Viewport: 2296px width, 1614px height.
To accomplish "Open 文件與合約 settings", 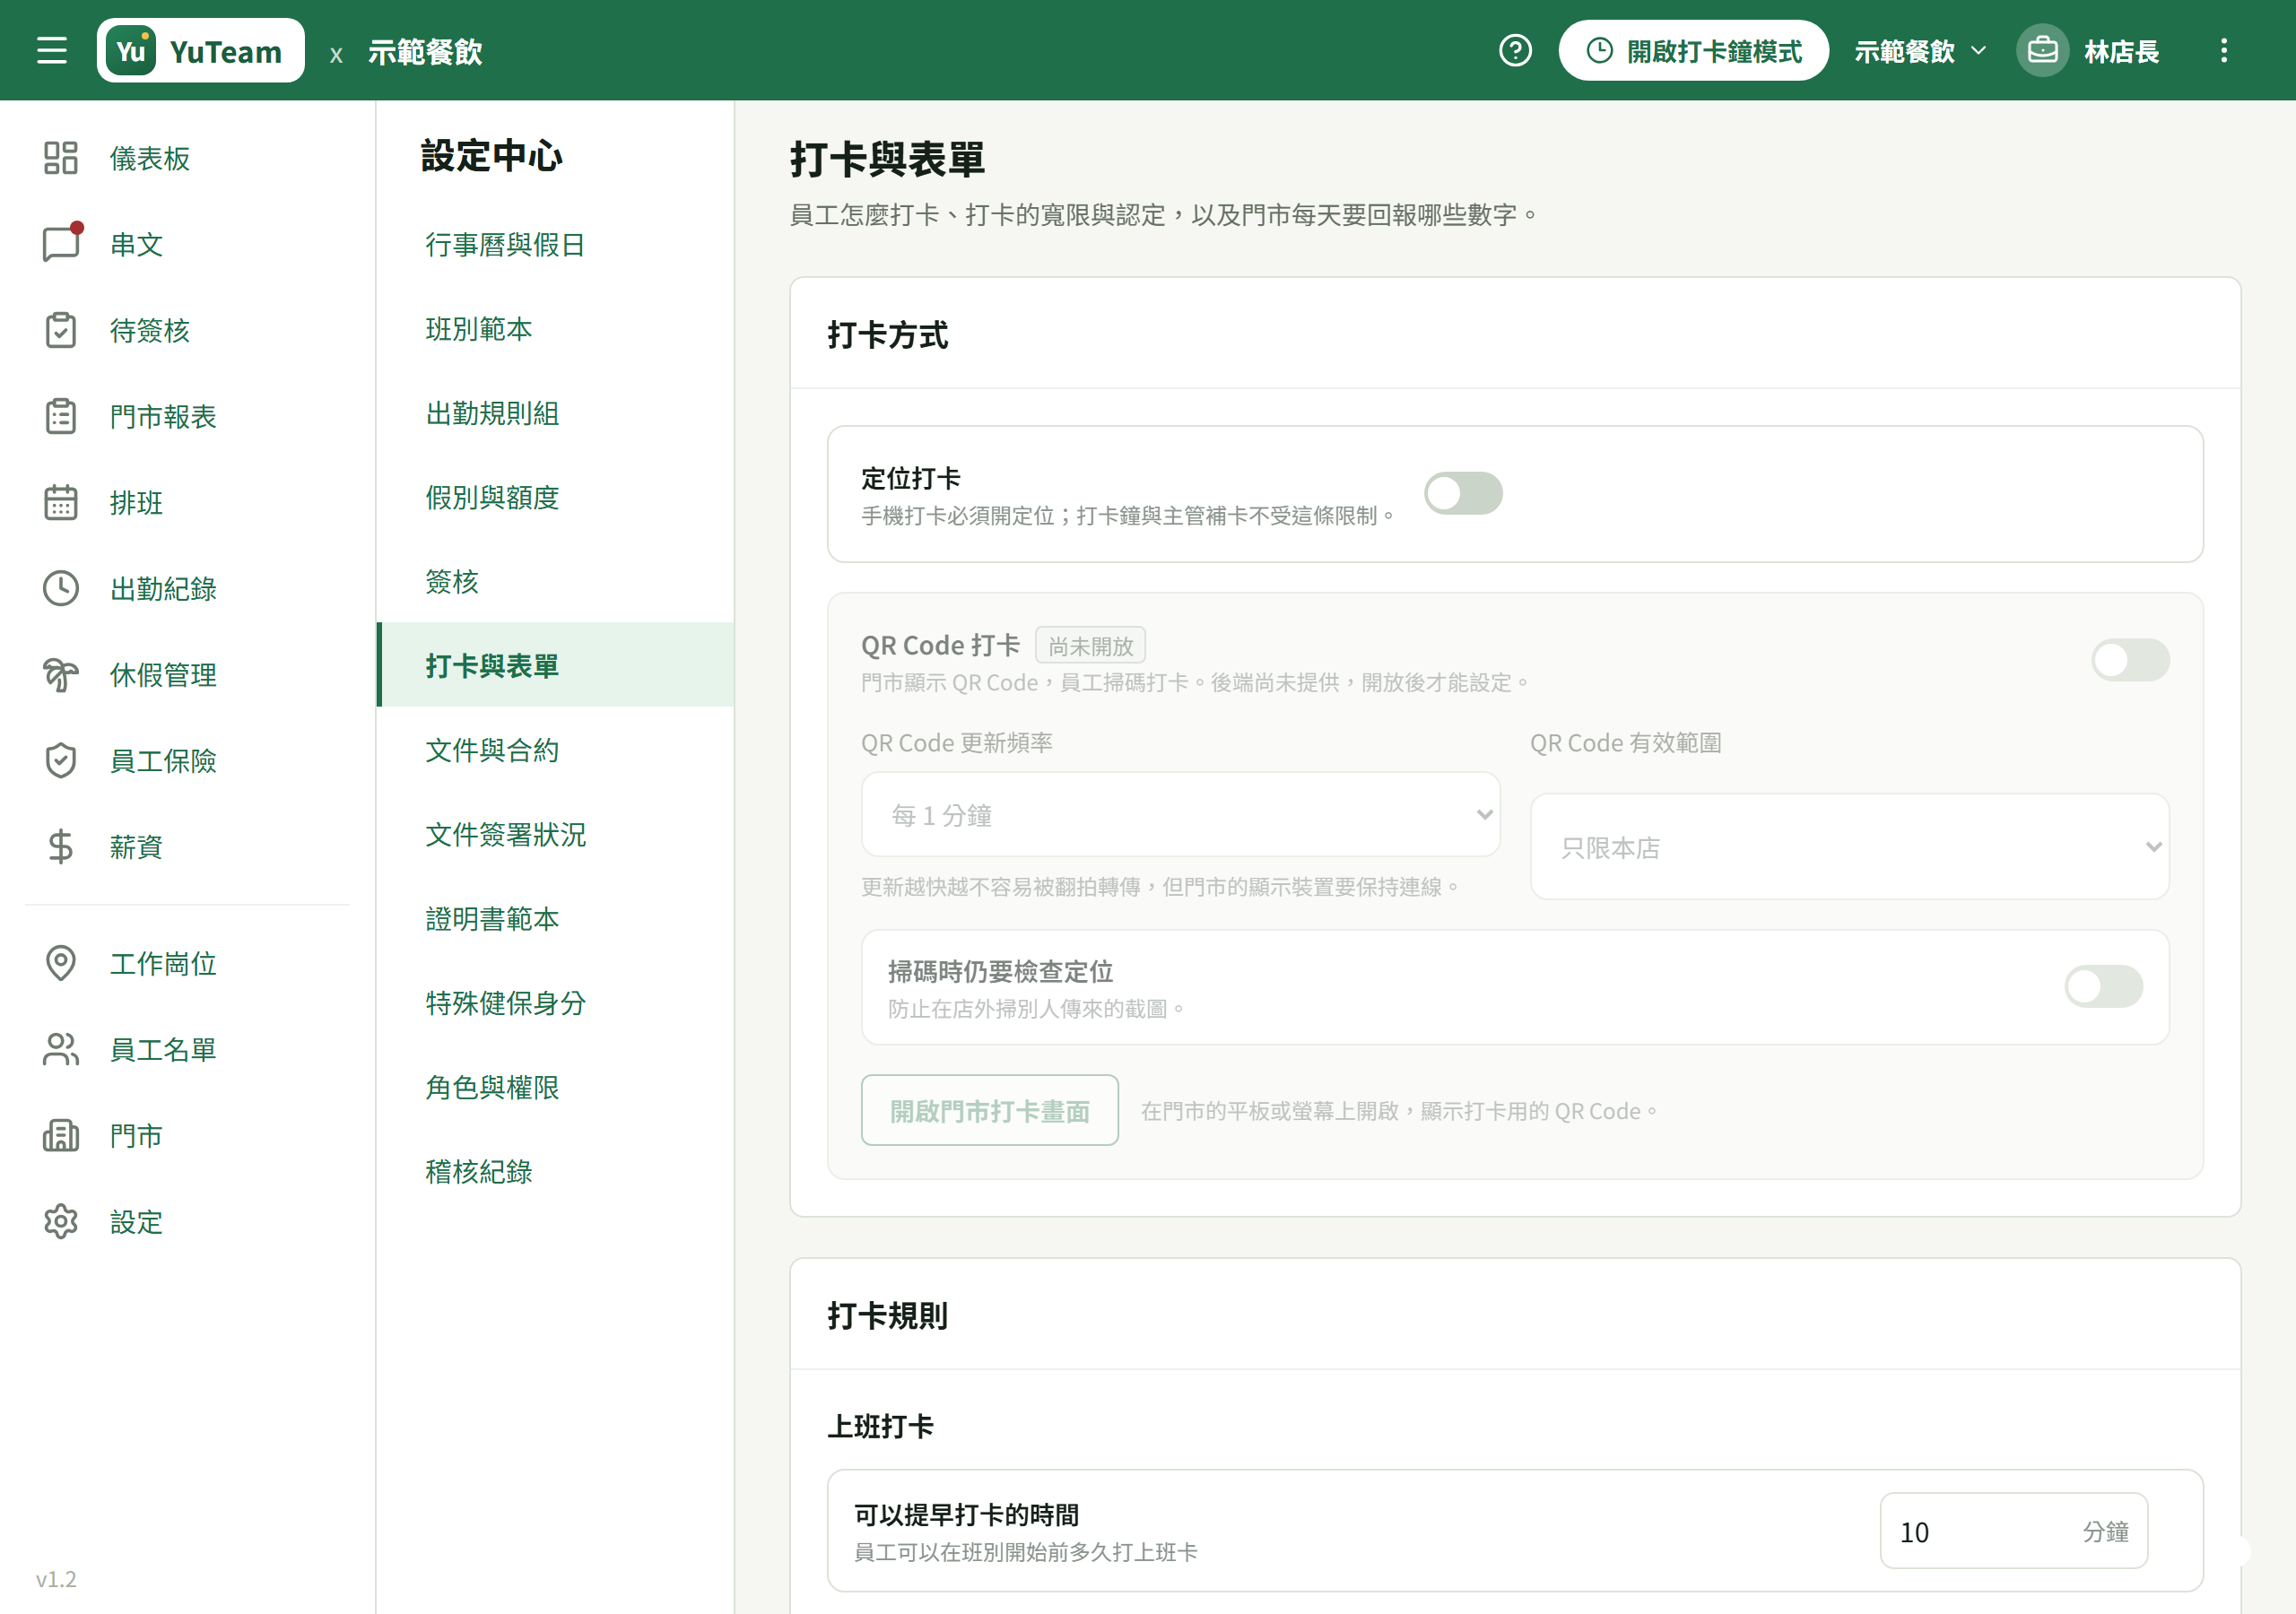I will [555, 749].
